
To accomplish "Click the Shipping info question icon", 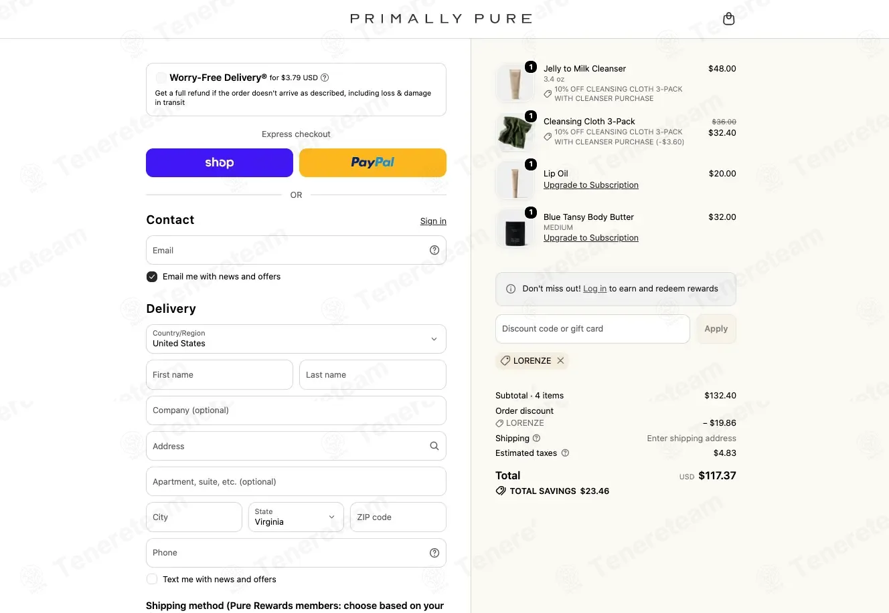I will pos(536,439).
